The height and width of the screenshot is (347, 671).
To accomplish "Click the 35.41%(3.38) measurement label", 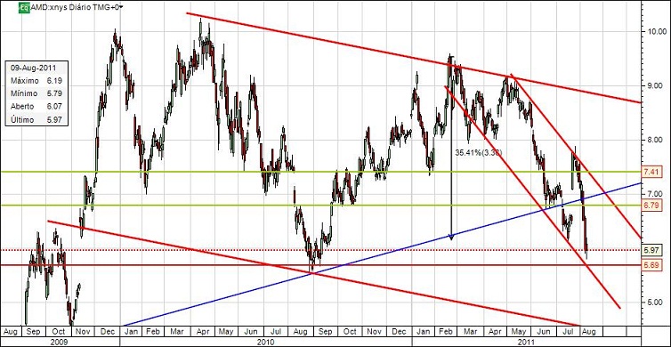I will click(478, 152).
